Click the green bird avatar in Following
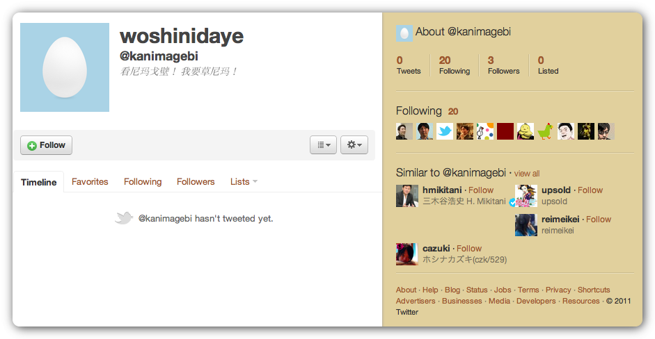Viewport: 655px width, 339px height. click(x=546, y=131)
